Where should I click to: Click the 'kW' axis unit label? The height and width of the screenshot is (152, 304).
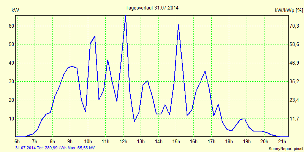click(x=15, y=11)
